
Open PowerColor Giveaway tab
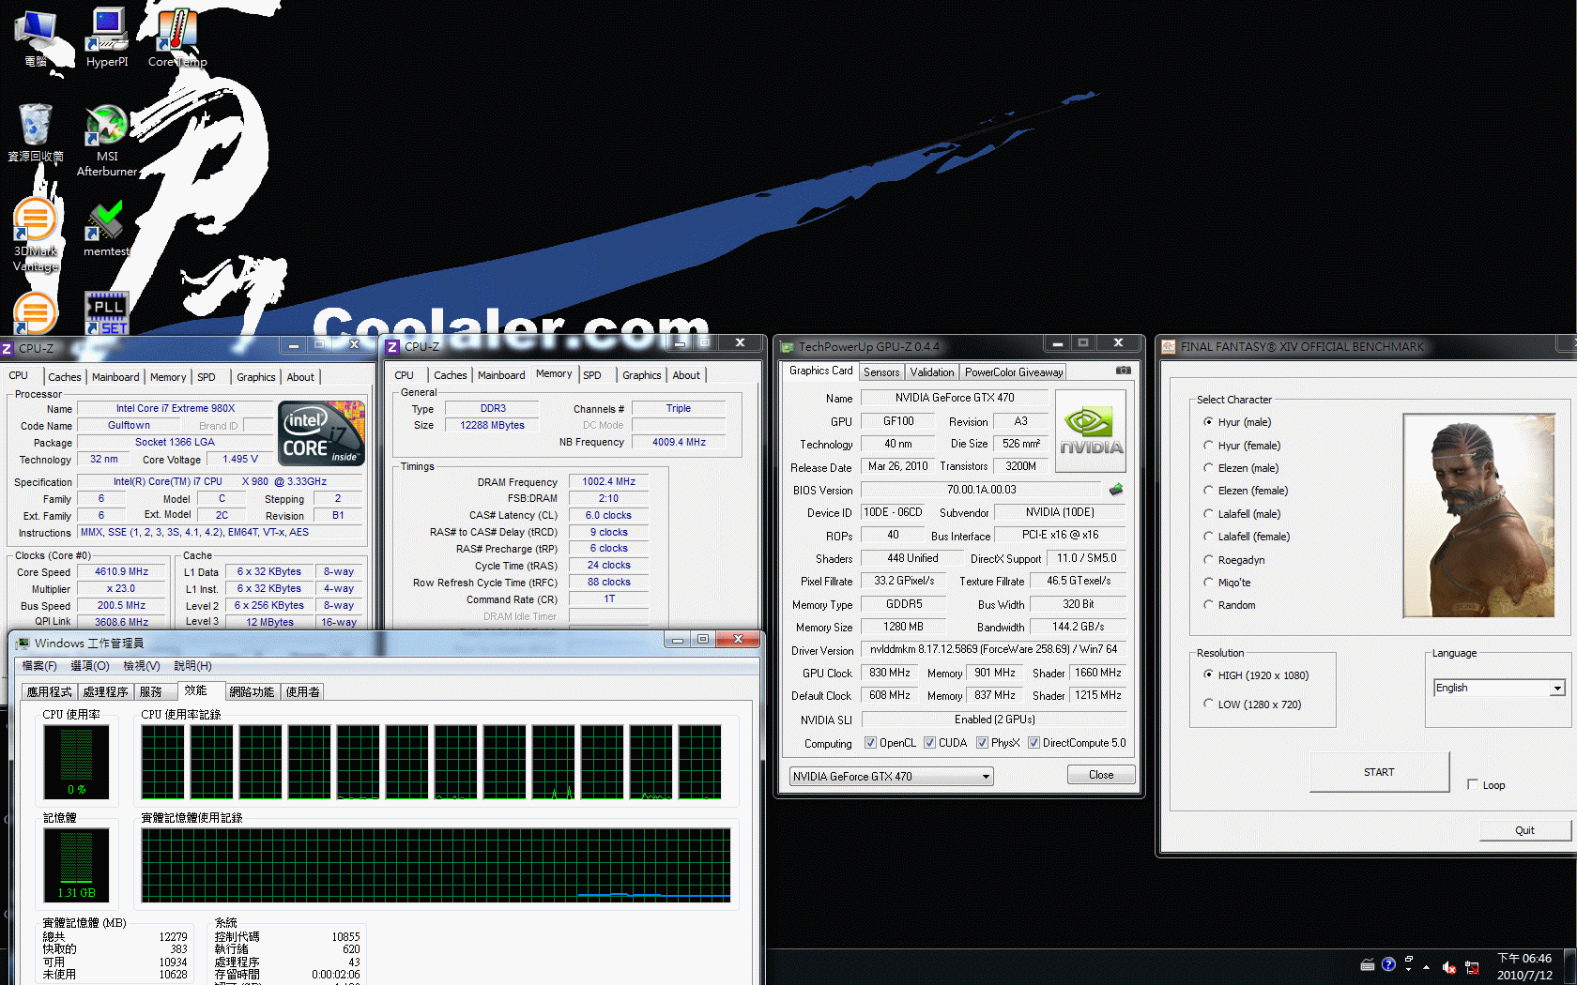tap(1014, 372)
